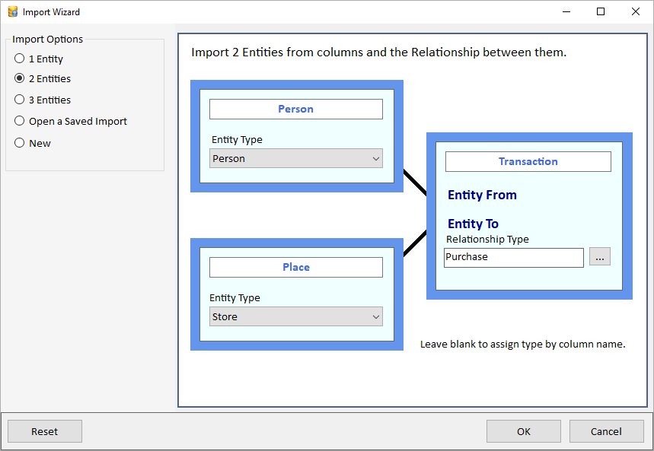The height and width of the screenshot is (451, 654).
Task: Open the Relationship Type browse "..." button
Action: tap(600, 256)
